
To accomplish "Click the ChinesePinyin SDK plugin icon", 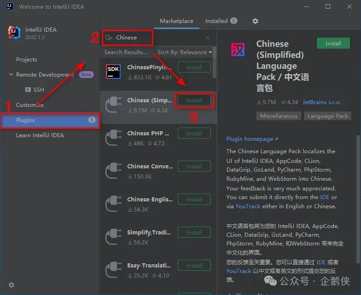I will (113, 72).
